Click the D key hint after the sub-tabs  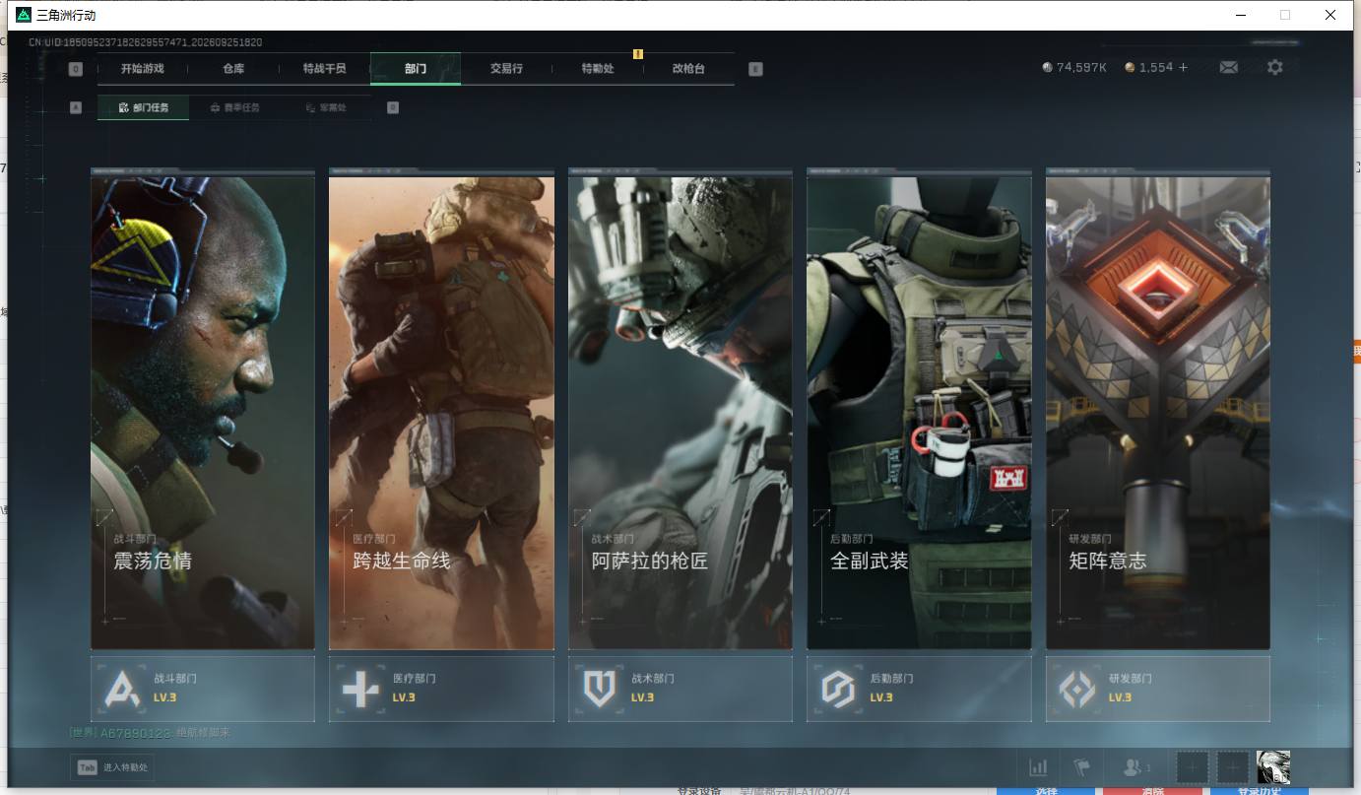[x=393, y=107]
